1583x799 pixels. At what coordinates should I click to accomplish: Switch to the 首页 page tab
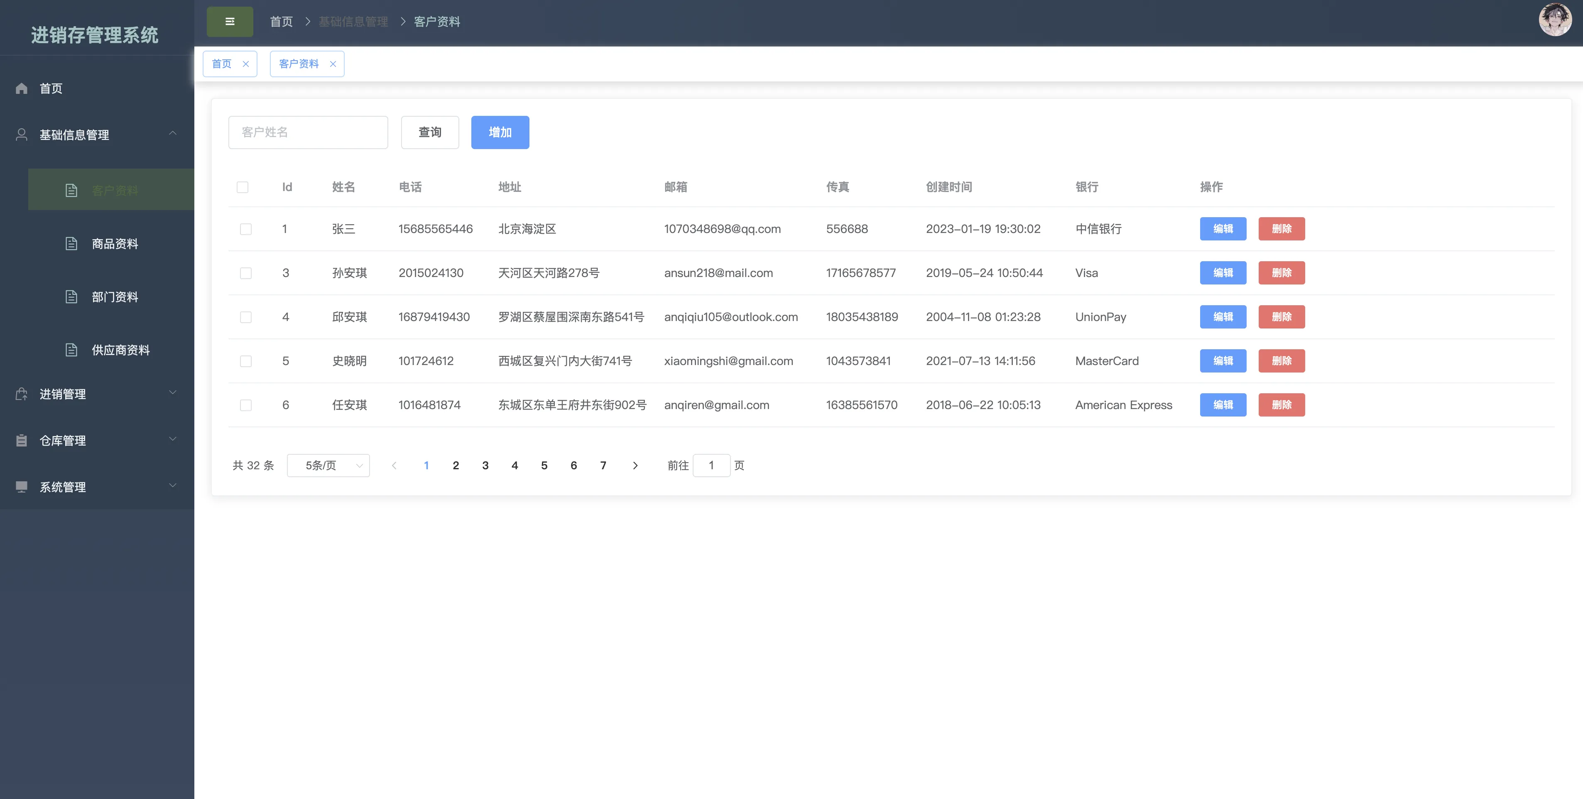click(x=222, y=64)
